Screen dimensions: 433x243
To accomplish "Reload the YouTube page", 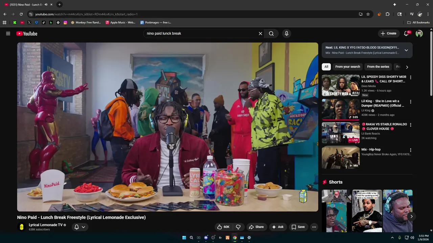I will [x=21, y=14].
